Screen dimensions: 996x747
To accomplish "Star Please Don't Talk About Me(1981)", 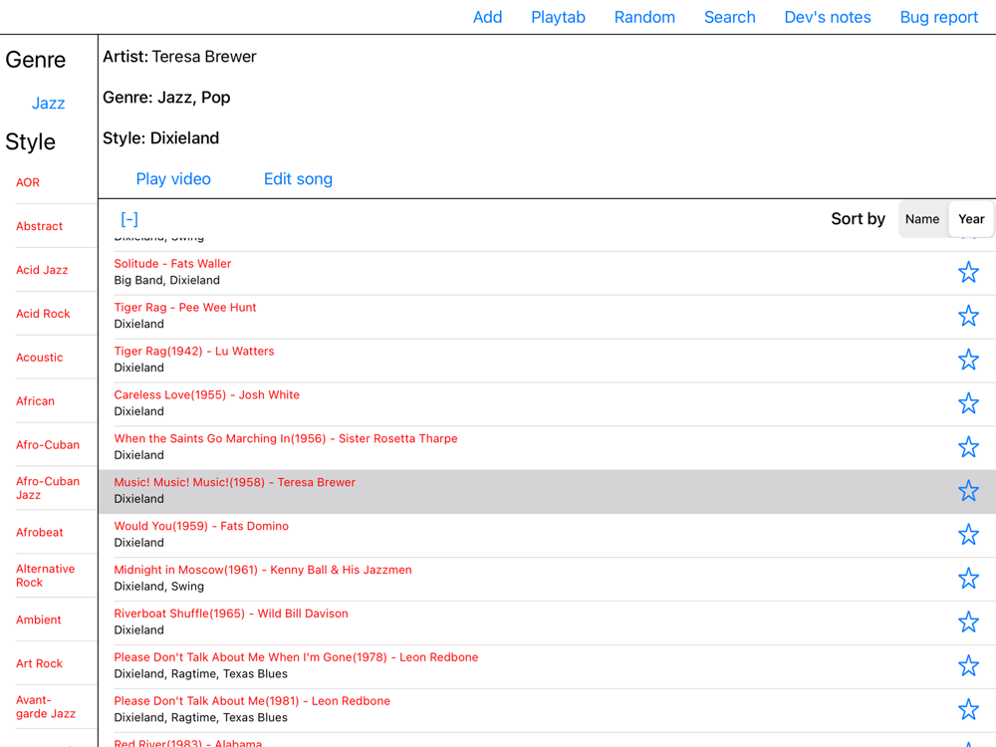I will 968,710.
